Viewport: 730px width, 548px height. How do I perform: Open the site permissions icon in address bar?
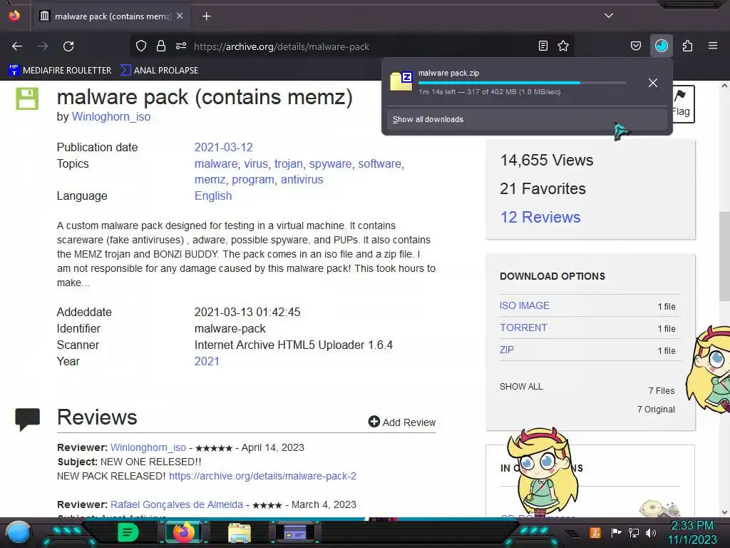pyautogui.click(x=181, y=46)
